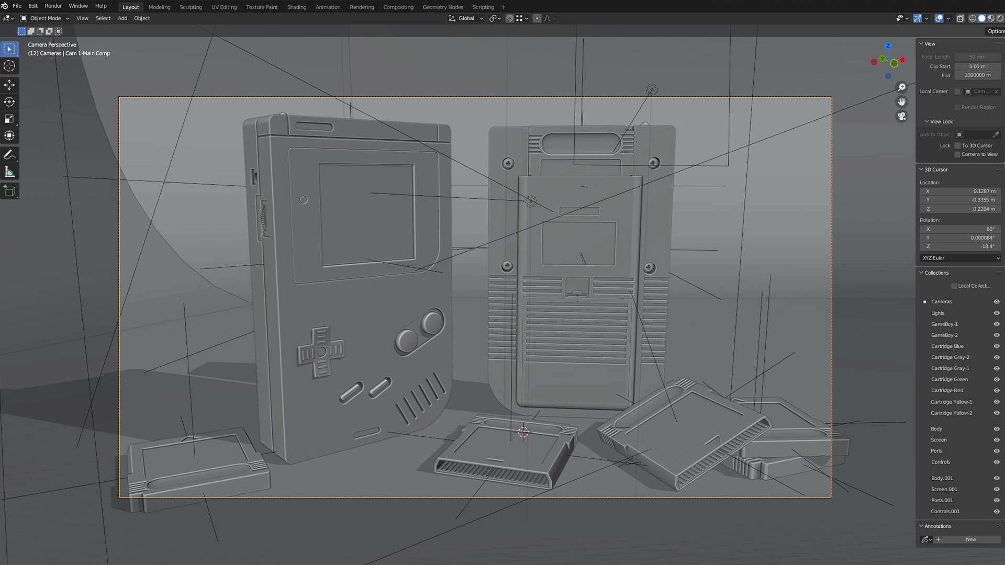
Task: Open the Render menu
Action: pyautogui.click(x=53, y=6)
